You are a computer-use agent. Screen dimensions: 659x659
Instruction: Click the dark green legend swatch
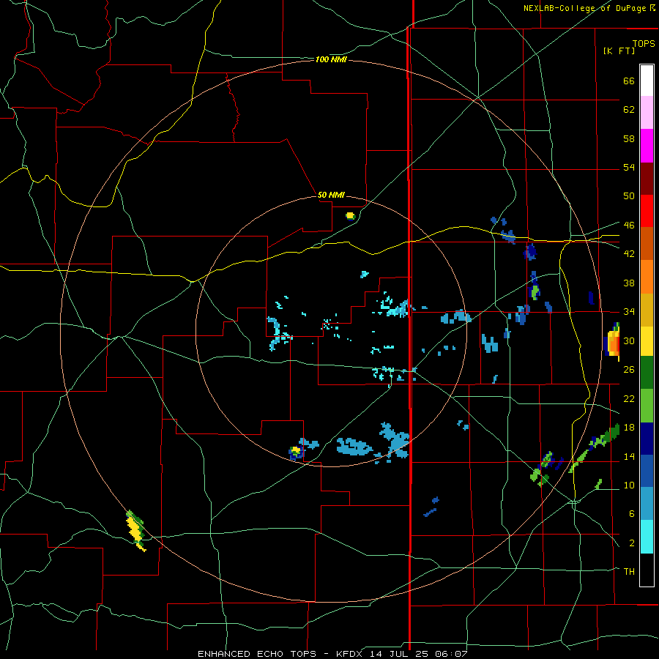click(x=647, y=372)
